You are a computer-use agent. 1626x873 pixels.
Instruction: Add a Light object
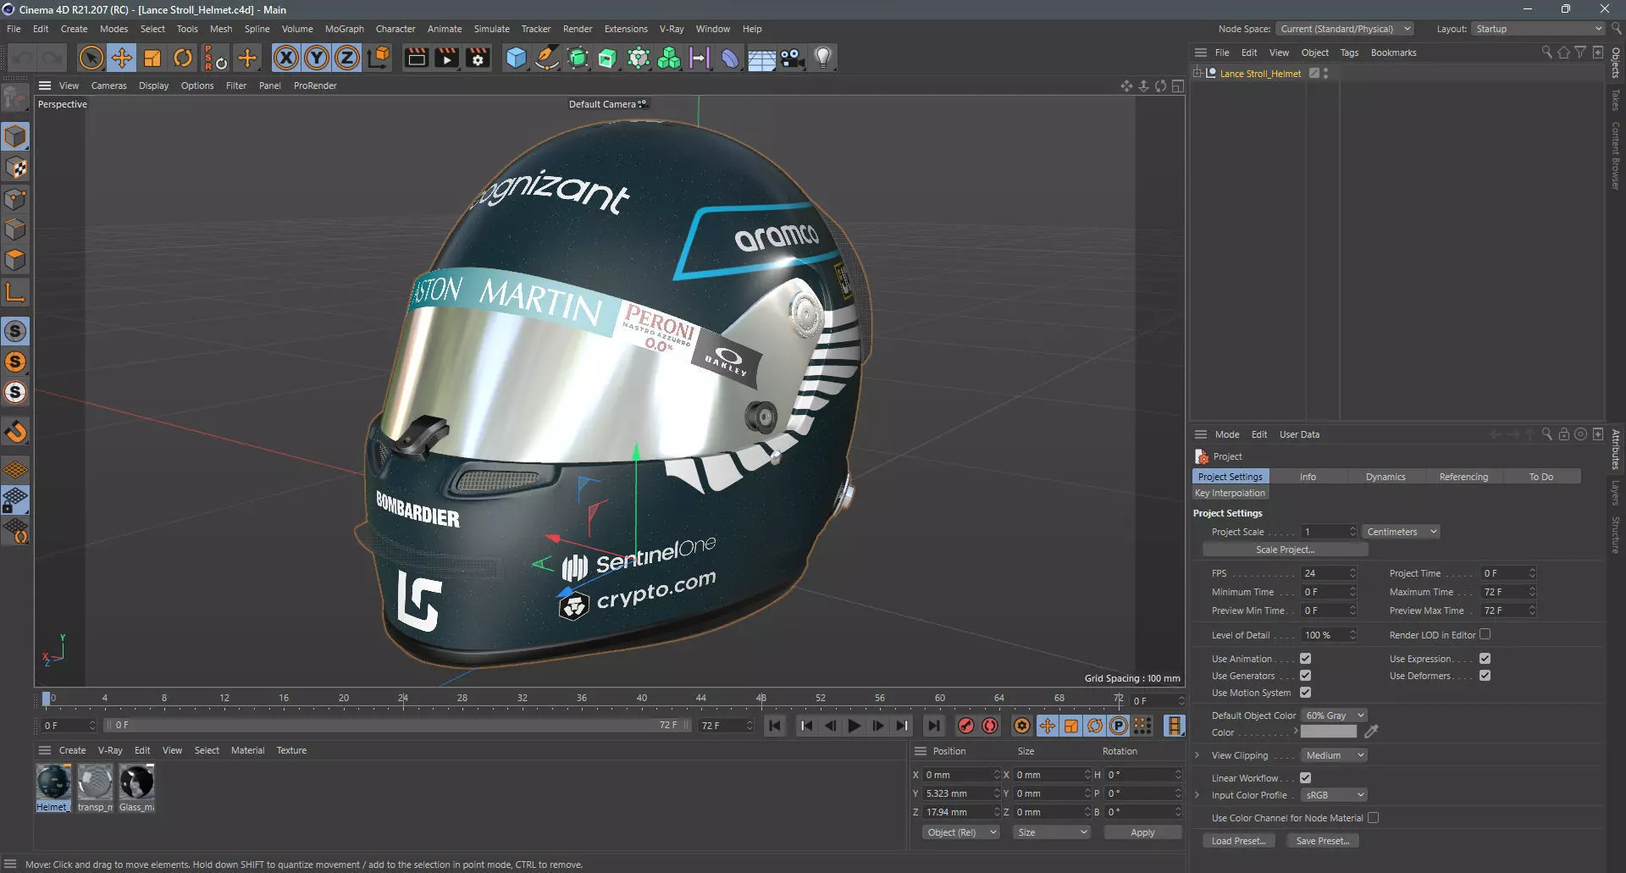pyautogui.click(x=823, y=58)
